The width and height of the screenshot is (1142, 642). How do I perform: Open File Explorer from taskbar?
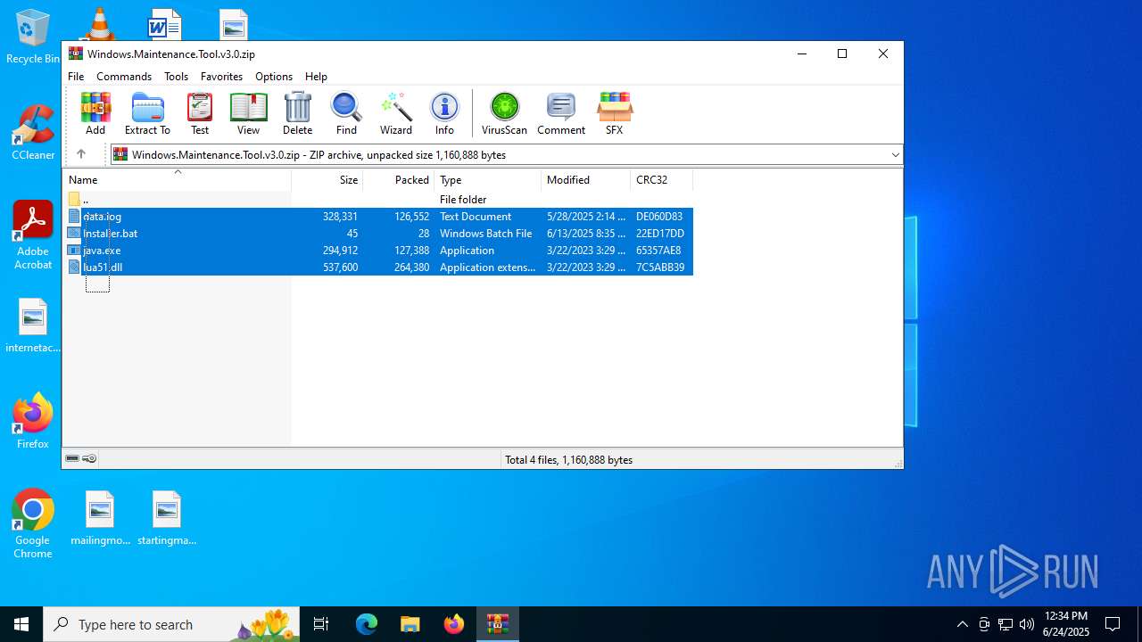pos(410,624)
